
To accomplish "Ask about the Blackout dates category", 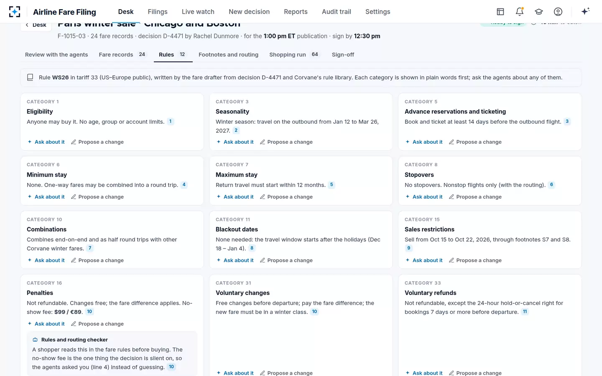I will pos(235,260).
